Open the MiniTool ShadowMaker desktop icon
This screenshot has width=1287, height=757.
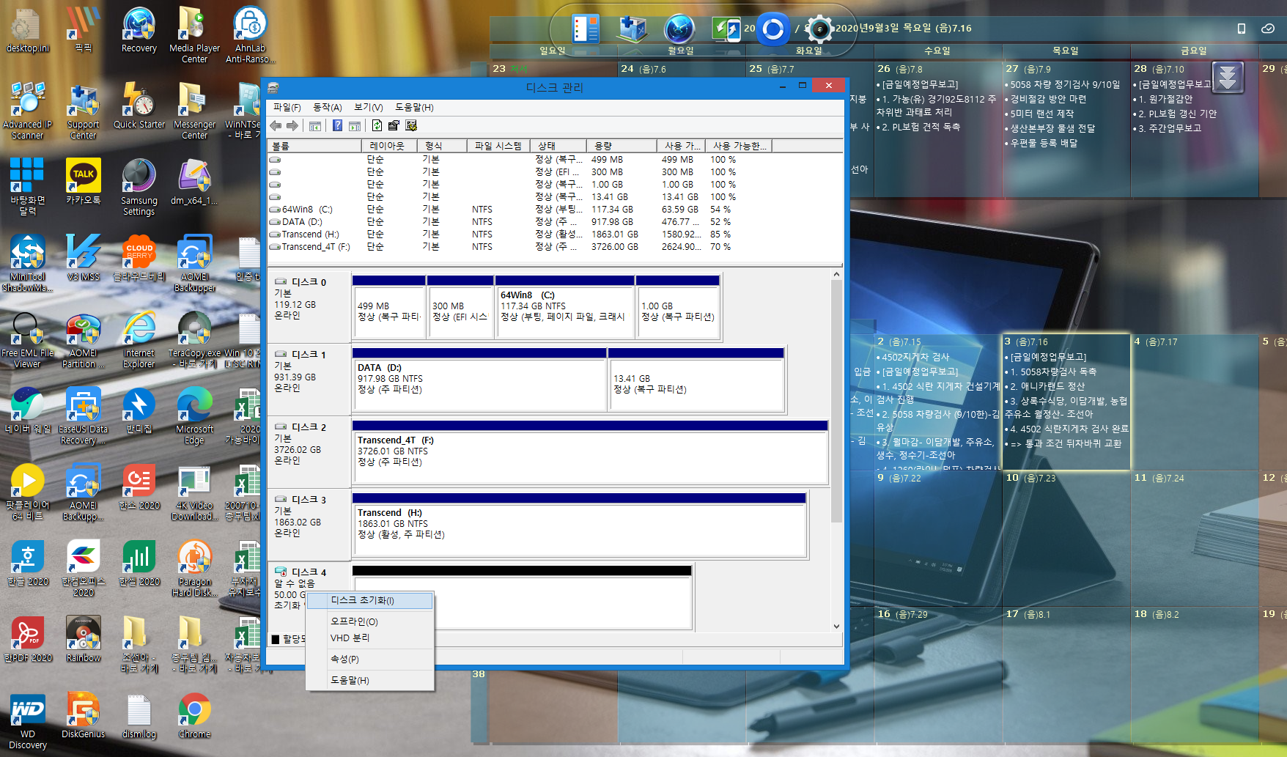tap(27, 263)
